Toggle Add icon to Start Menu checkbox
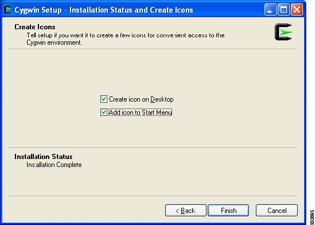 click(103, 113)
